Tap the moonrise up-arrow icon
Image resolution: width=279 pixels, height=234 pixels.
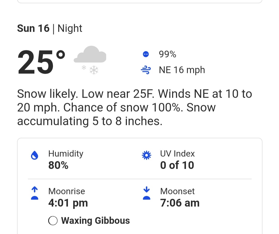tap(35, 193)
